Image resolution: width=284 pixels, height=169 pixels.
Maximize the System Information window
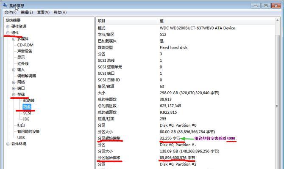(266, 6)
